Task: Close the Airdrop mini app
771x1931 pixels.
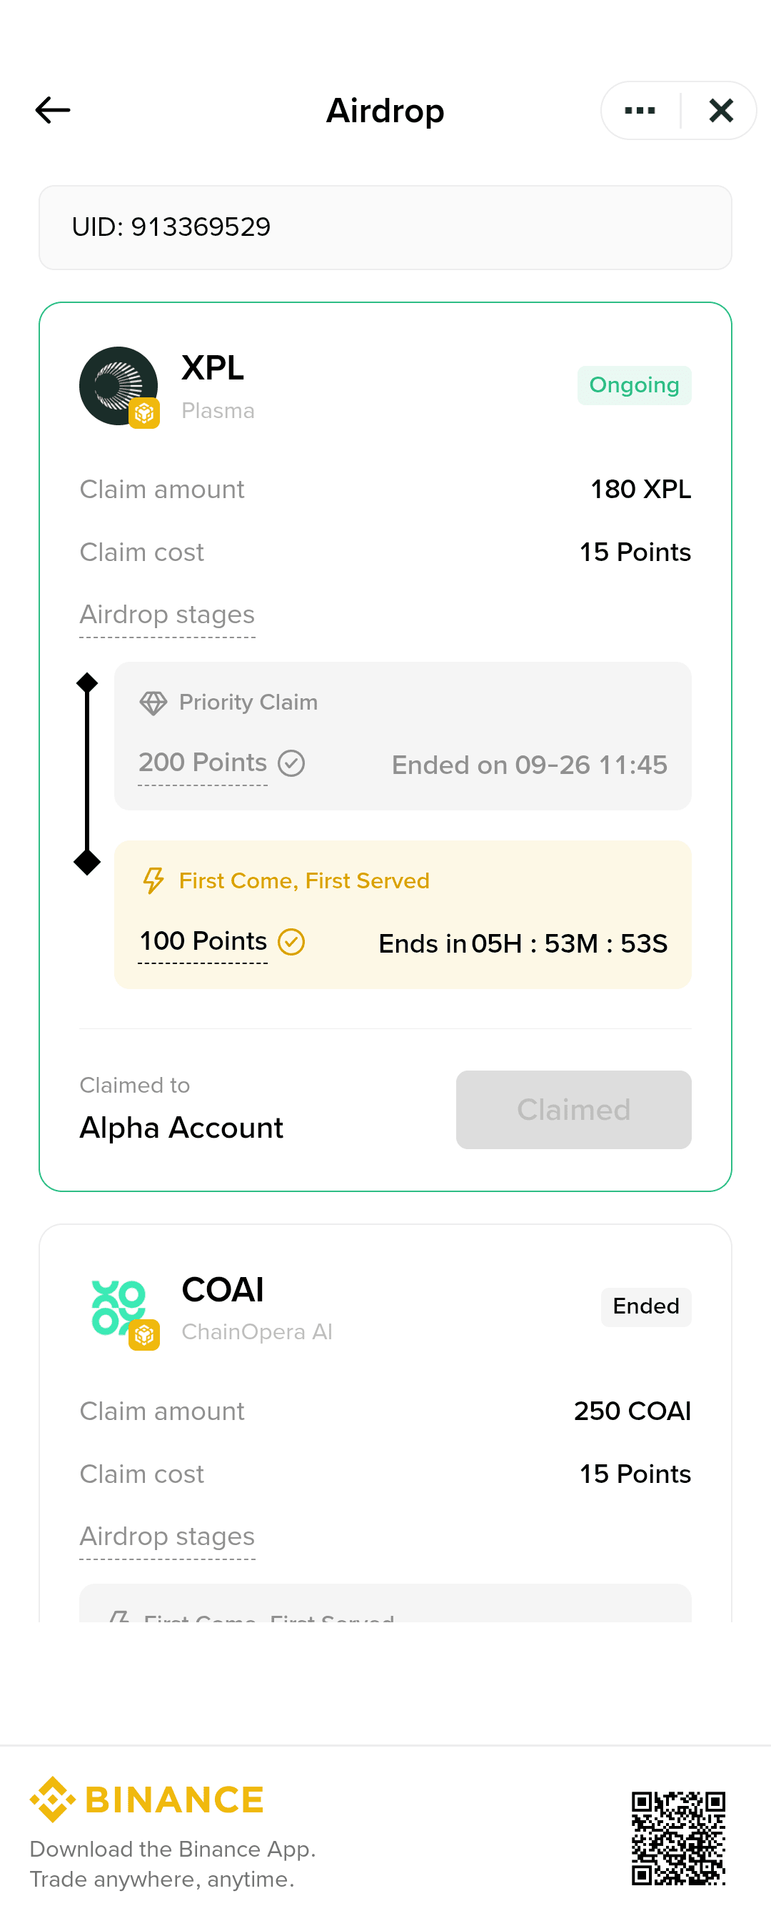Action: (721, 110)
